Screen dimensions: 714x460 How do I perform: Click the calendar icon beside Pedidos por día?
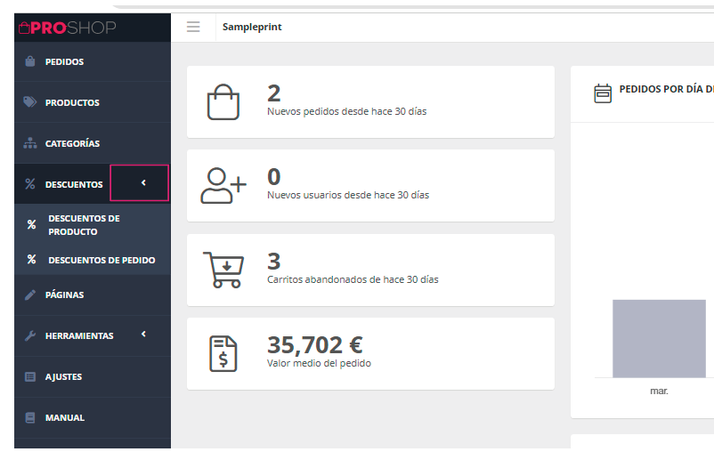point(603,92)
